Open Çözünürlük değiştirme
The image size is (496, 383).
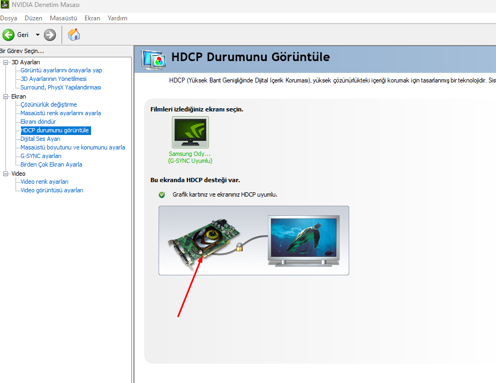tap(49, 104)
